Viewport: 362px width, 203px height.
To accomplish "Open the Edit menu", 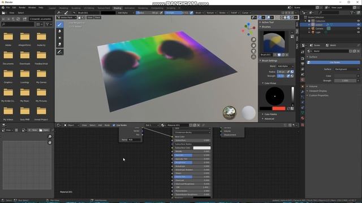I will [x=14, y=7].
